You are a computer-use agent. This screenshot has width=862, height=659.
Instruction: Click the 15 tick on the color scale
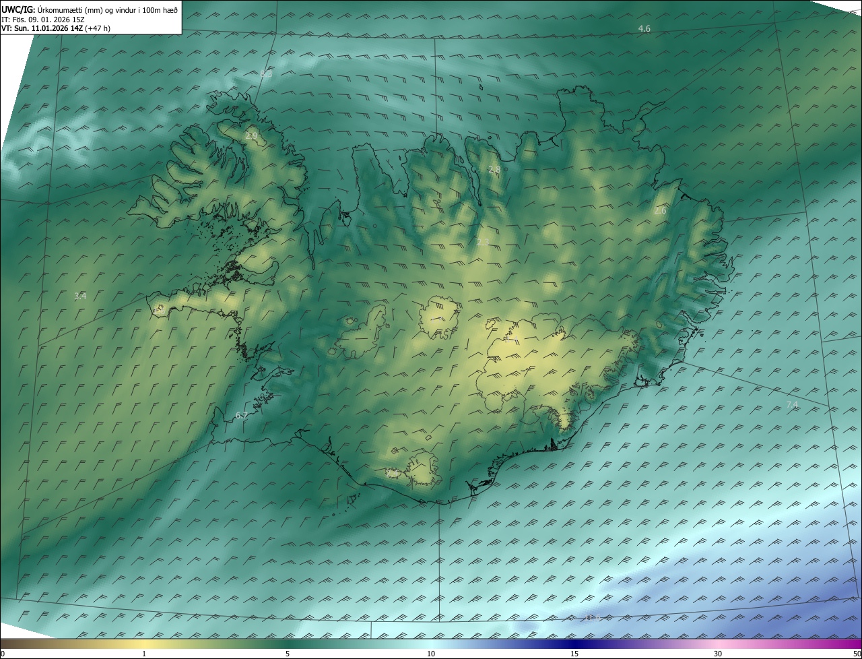pyautogui.click(x=574, y=654)
